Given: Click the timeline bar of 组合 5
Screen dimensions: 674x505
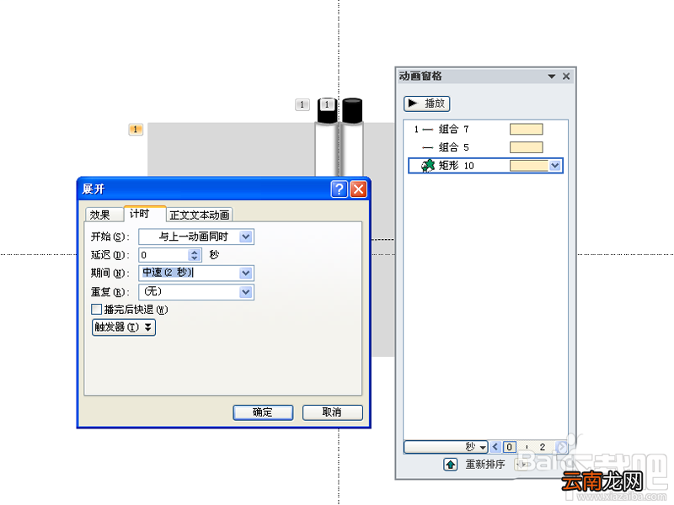Looking at the screenshot, I should [x=526, y=147].
